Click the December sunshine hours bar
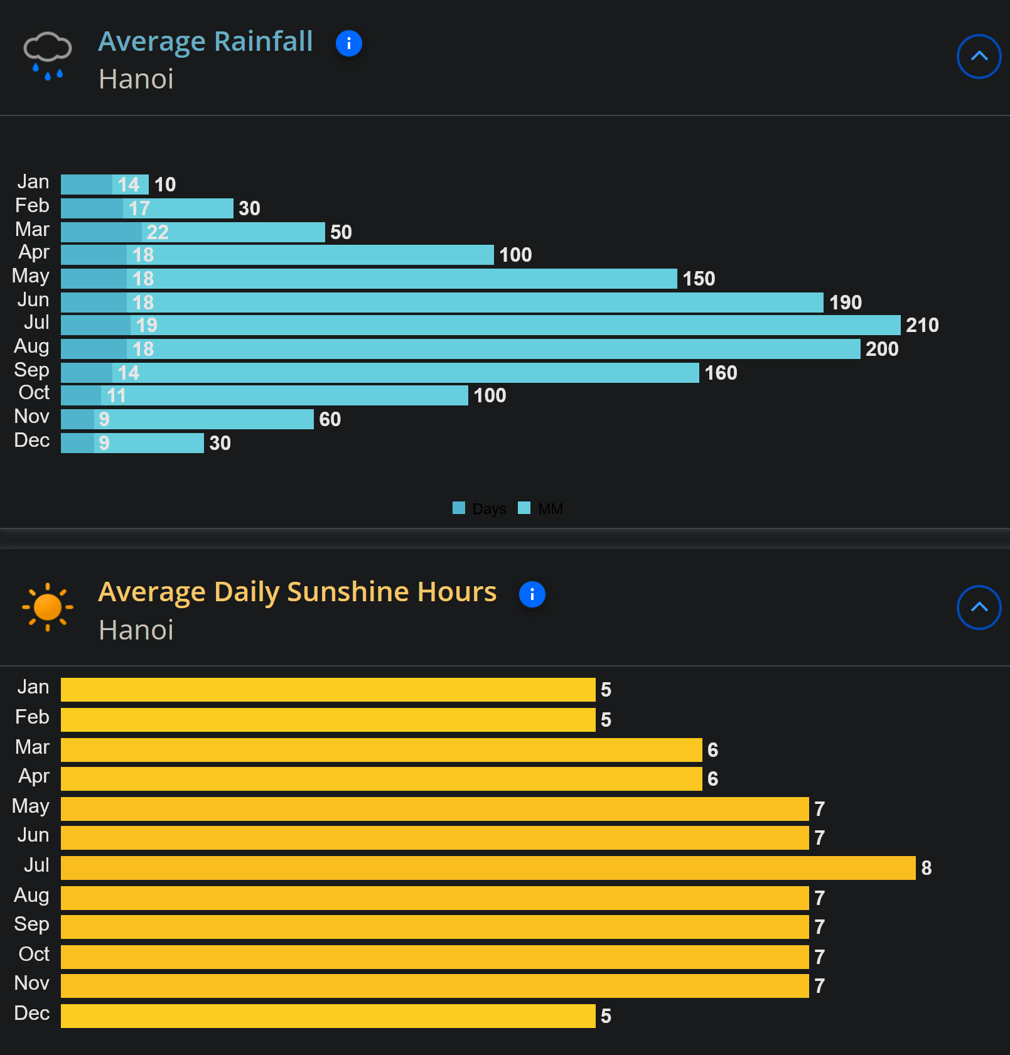1010x1055 pixels. (328, 1016)
